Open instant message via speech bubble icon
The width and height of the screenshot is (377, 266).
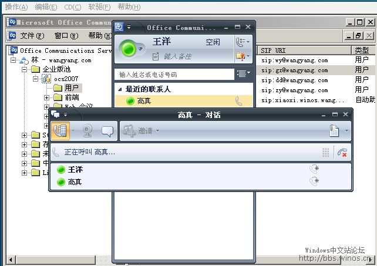pos(107,131)
